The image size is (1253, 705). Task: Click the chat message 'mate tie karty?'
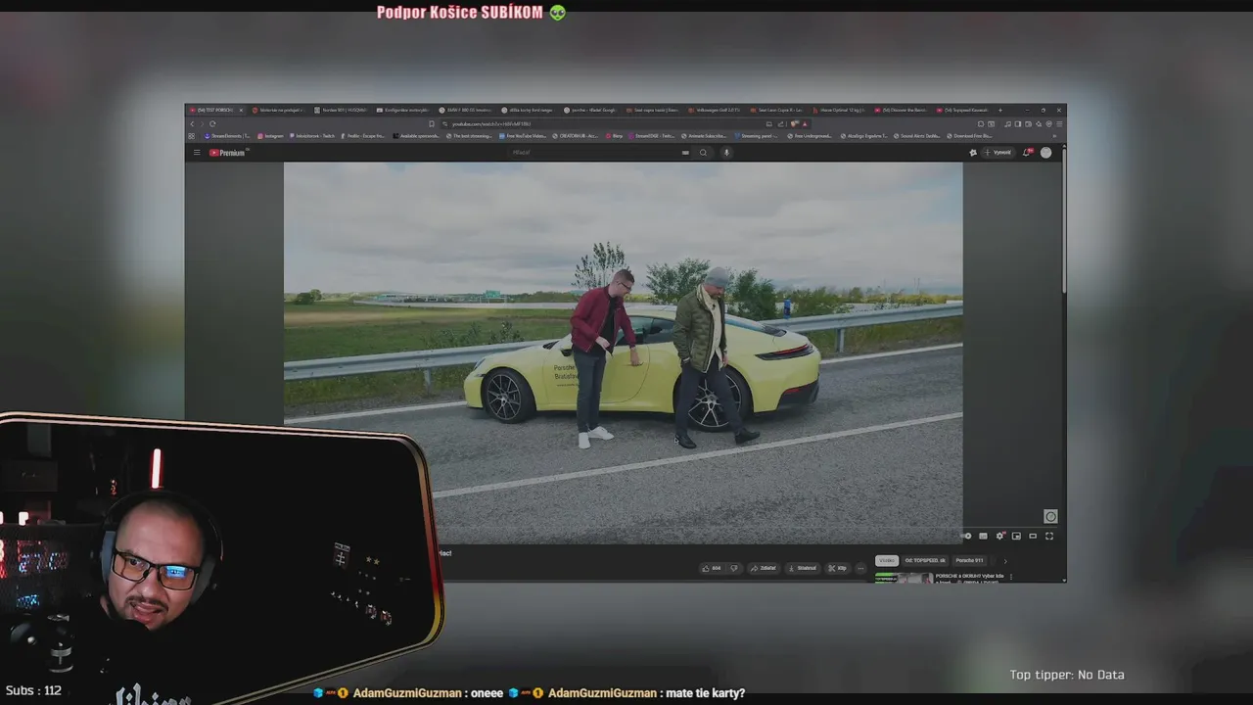tap(705, 693)
